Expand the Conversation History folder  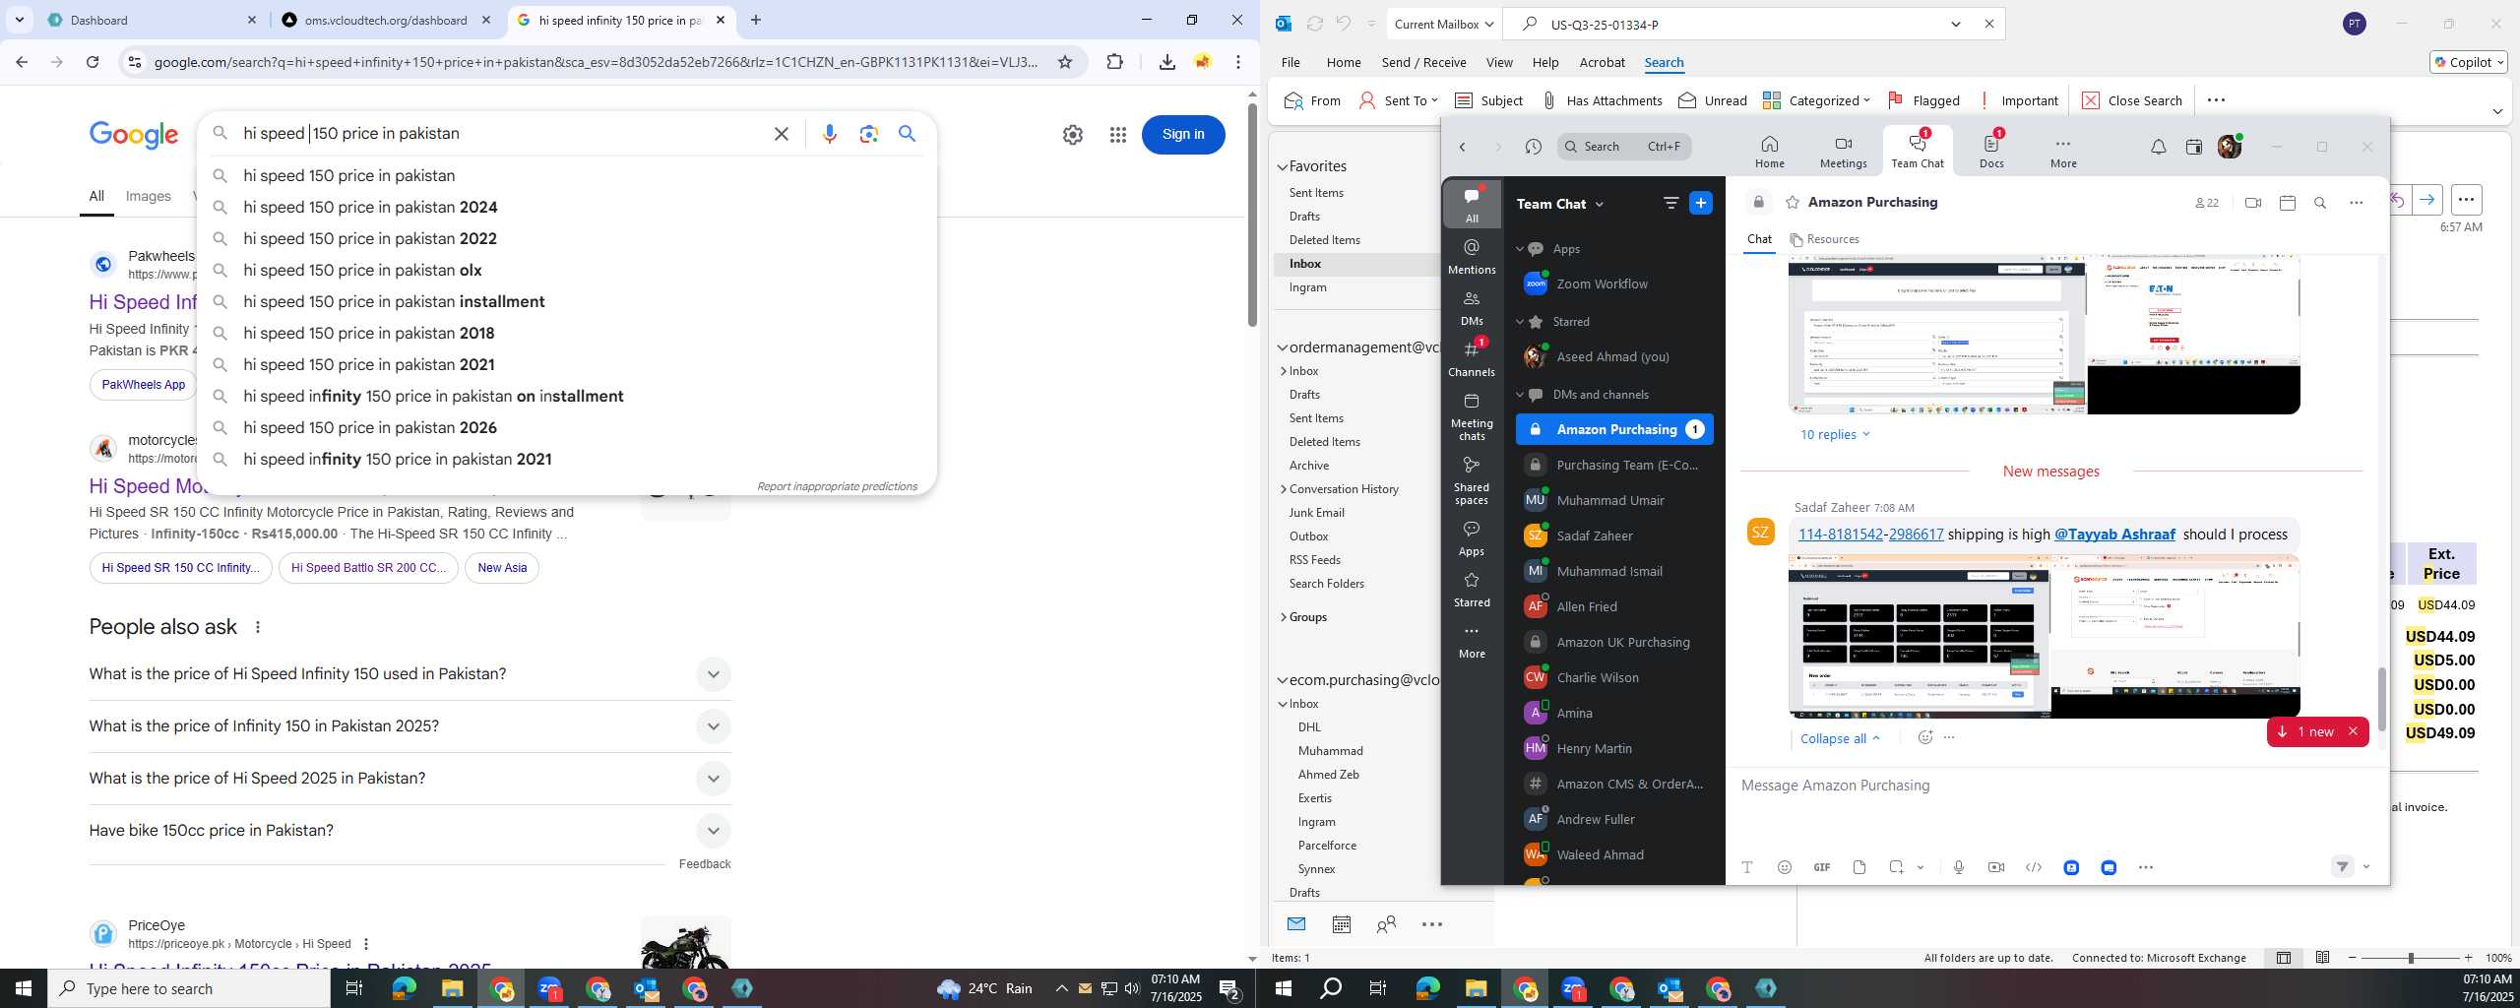point(1284,489)
